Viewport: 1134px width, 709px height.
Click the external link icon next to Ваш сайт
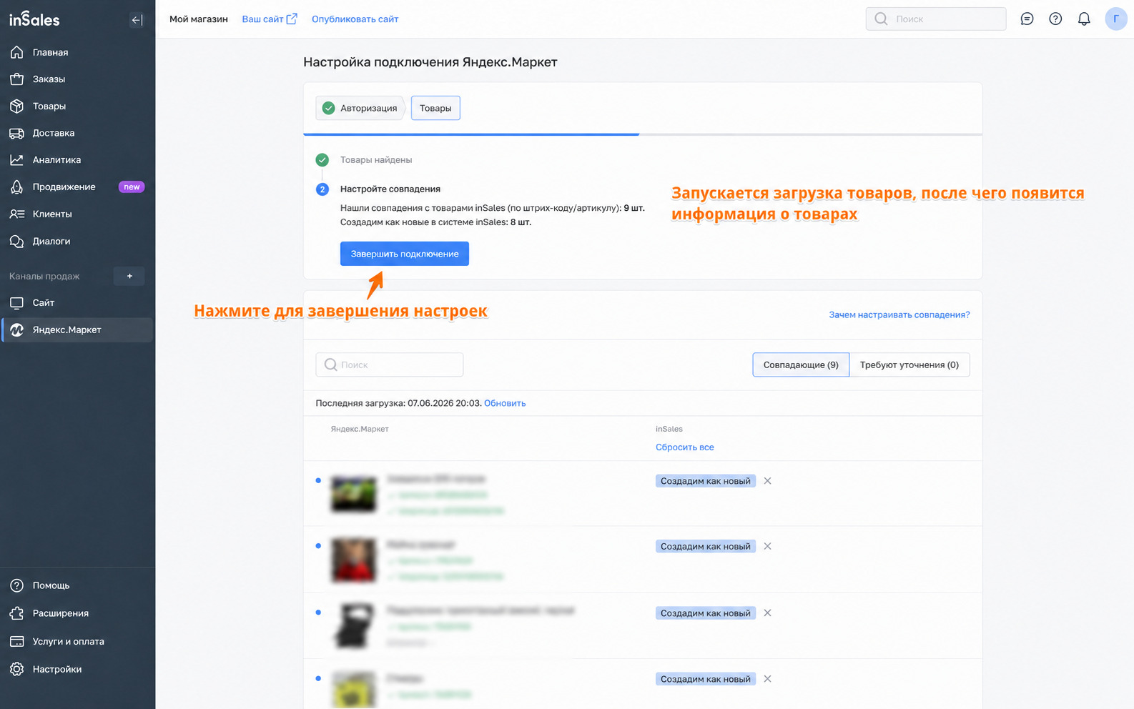(292, 19)
